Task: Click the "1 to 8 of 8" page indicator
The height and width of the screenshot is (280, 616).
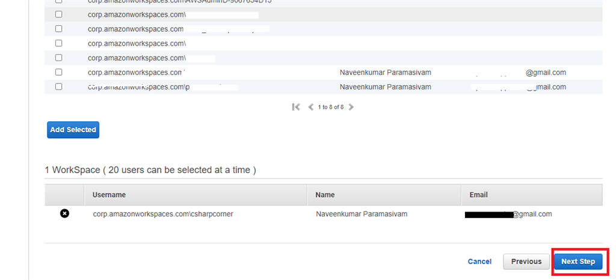Action: coord(331,107)
